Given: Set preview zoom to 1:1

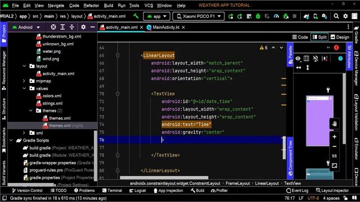Looking at the screenshot, I should 334,156.
